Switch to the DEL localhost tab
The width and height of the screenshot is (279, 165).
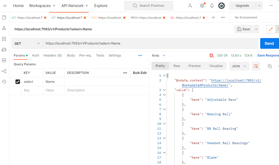pyautogui.click(x=187, y=18)
